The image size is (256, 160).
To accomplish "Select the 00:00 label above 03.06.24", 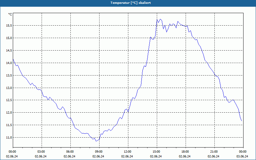I will click(x=243, y=152).
